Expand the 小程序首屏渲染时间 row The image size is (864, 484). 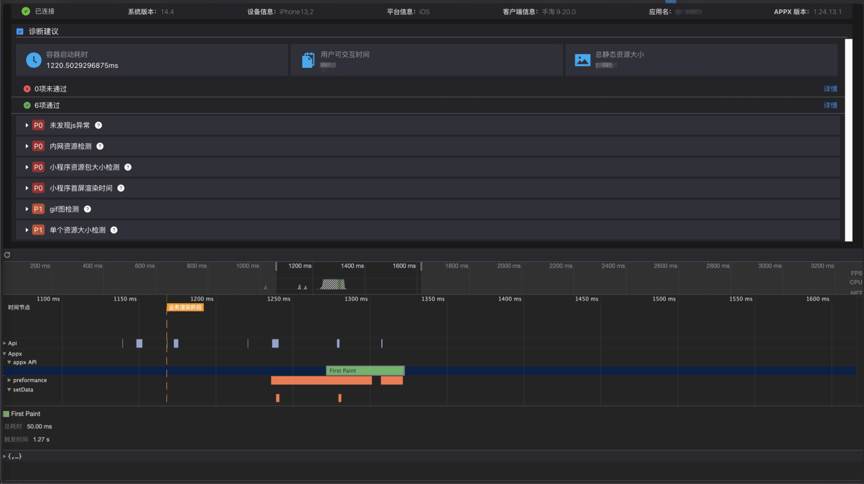point(27,188)
